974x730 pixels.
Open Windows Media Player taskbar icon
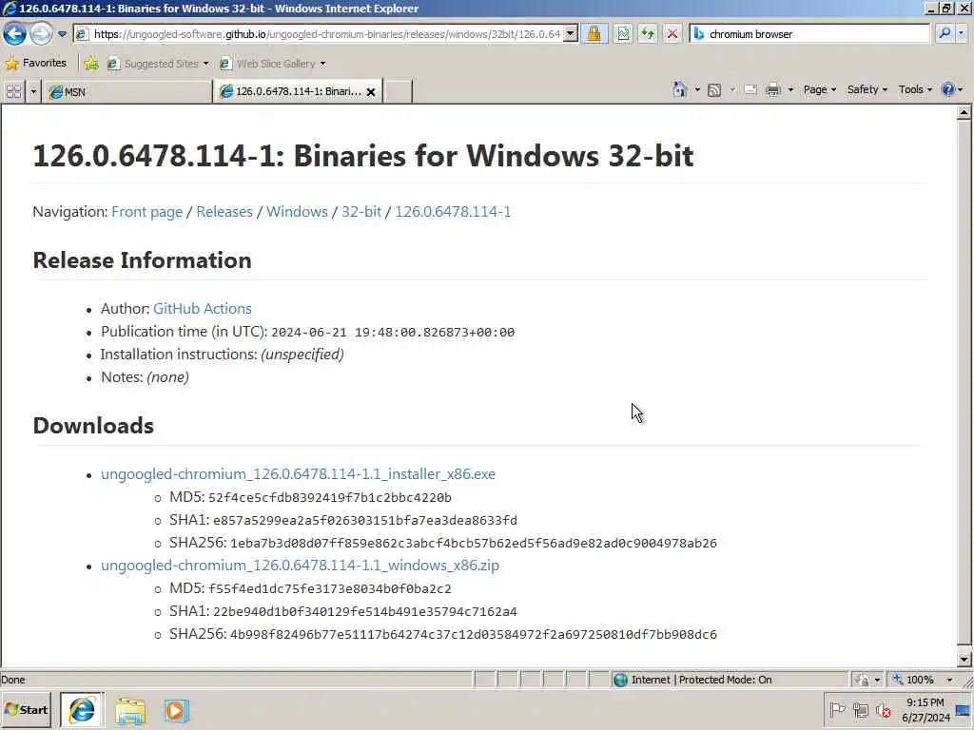(176, 711)
